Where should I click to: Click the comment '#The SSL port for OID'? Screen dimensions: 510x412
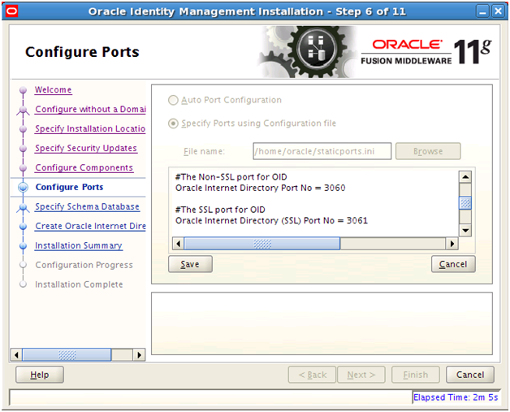click(x=220, y=210)
